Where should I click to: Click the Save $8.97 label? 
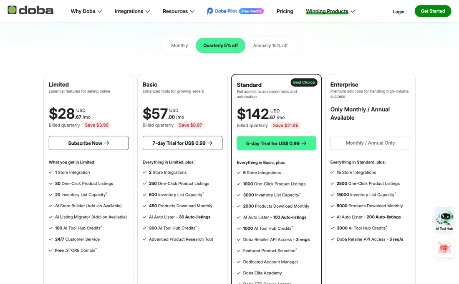point(190,125)
